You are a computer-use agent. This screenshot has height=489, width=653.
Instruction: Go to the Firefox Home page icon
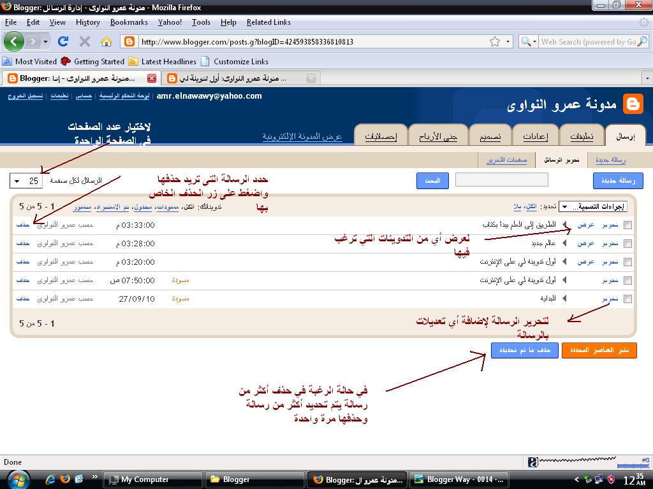[106, 41]
